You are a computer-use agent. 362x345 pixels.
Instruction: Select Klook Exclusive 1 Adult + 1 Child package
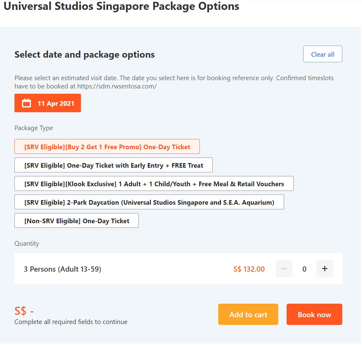coord(155,184)
